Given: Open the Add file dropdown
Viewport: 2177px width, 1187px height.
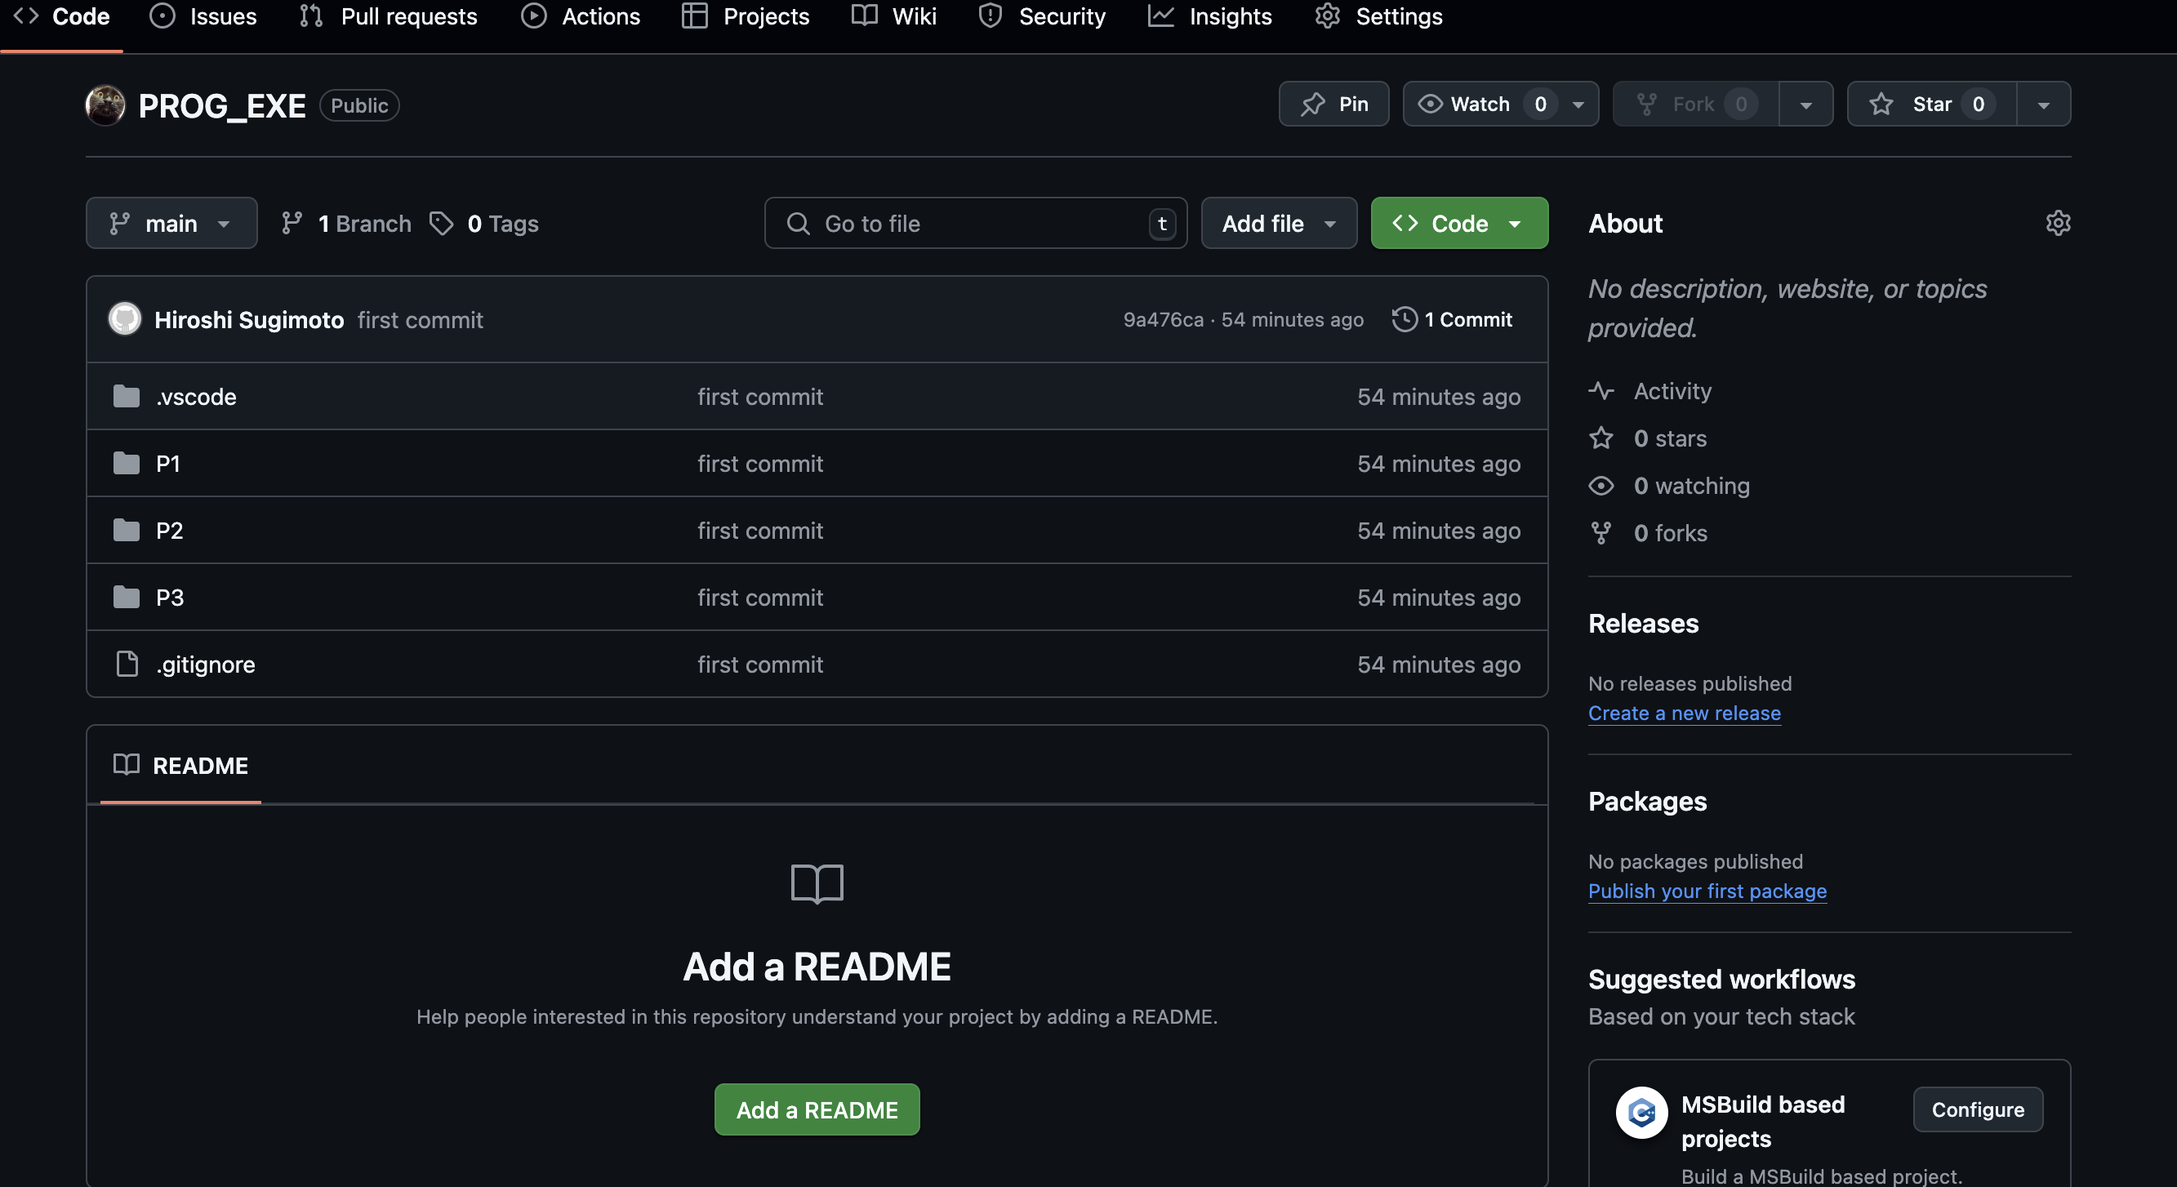Looking at the screenshot, I should (1279, 223).
